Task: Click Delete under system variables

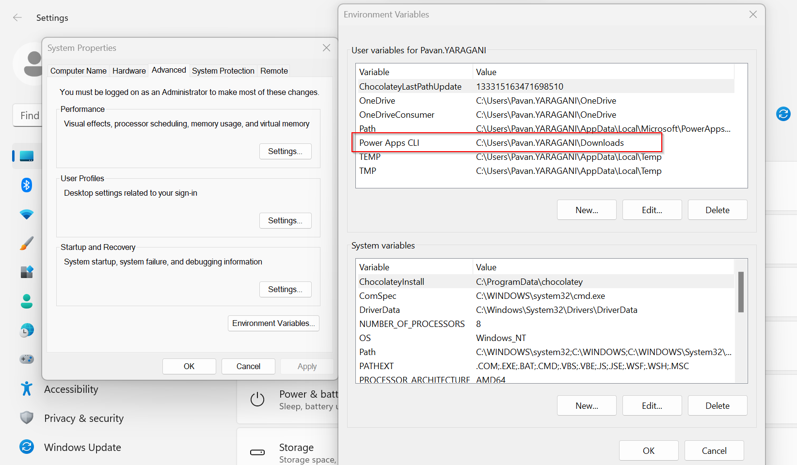Action: click(x=717, y=405)
